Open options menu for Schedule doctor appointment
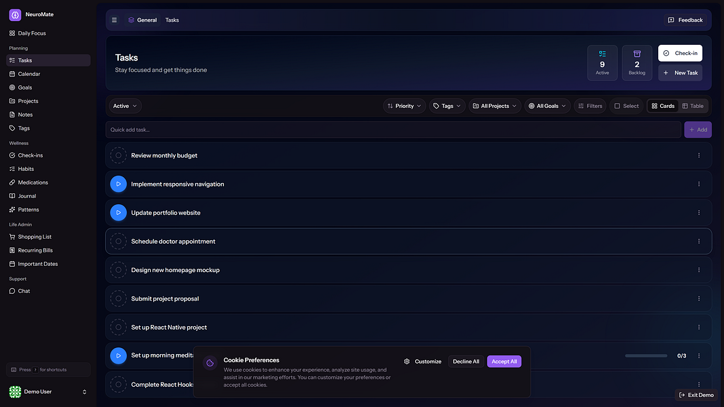Image resolution: width=724 pixels, height=407 pixels. coord(699,241)
